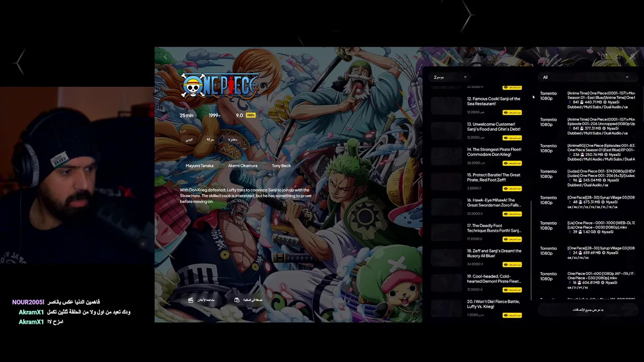Open the external share icon in the top bar
The height and width of the screenshot is (362, 644).
(604, 57)
